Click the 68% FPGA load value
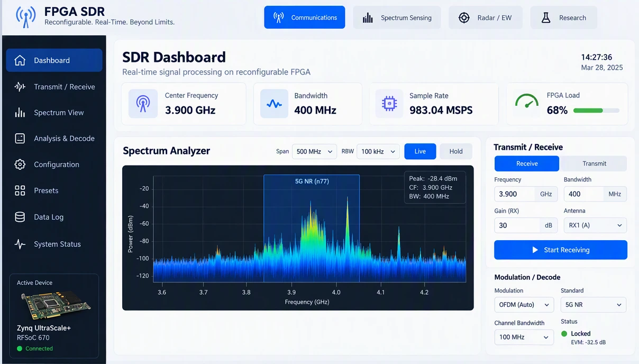Image resolution: width=639 pixels, height=364 pixels. tap(557, 111)
